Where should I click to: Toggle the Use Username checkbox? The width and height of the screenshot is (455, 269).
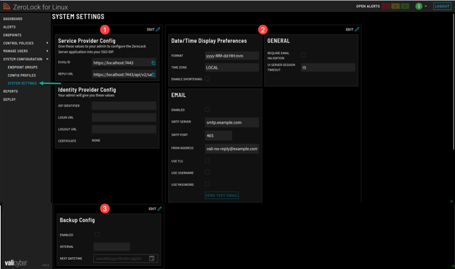tap(207, 173)
